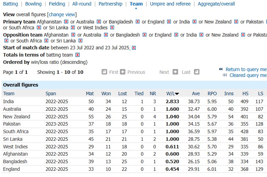Viewport: 267px width, 177px height.
Task: Remove the India primary team filter
Action: pyautogui.click(x=194, y=22)
